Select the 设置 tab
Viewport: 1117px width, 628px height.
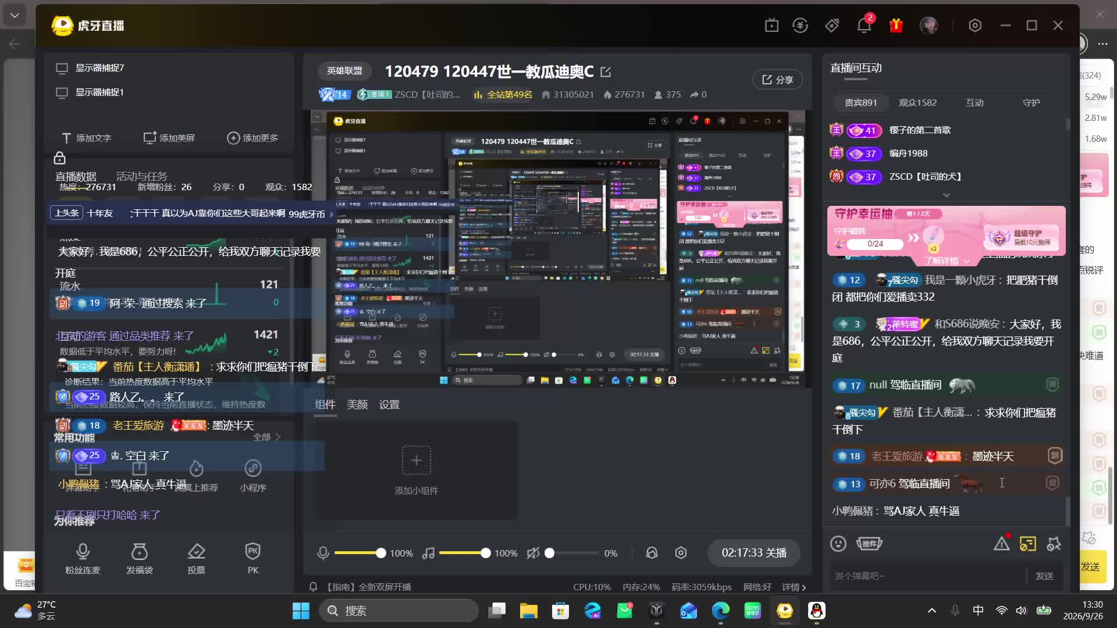(389, 405)
